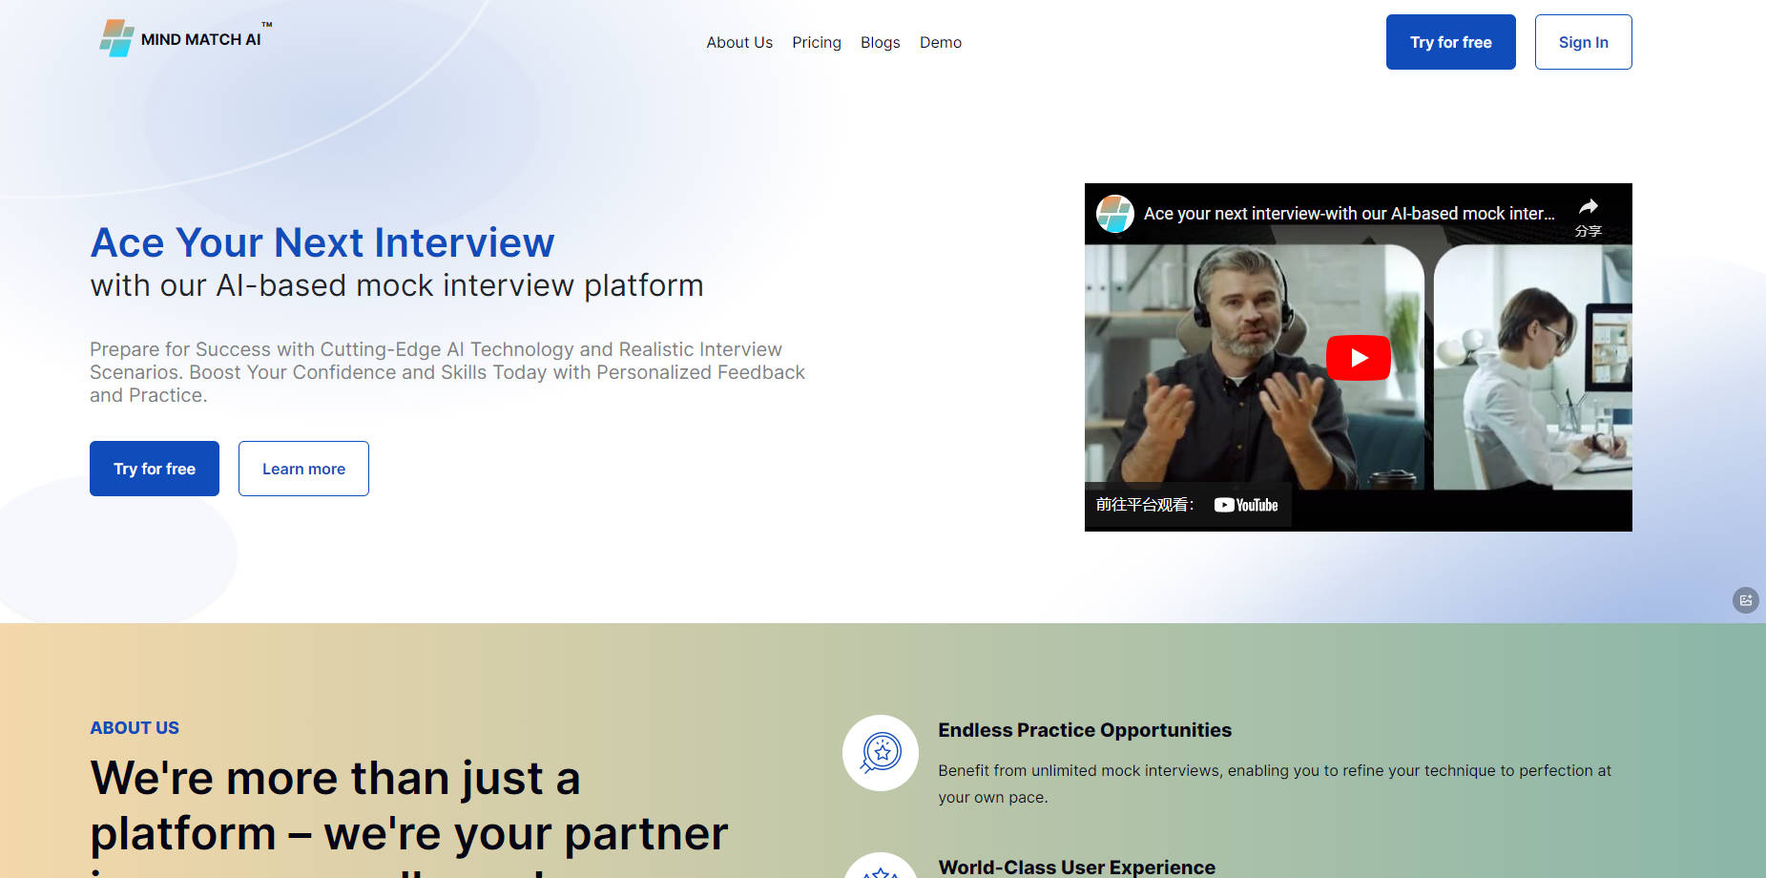Click the 'Ace Your Next Interview' headline
The width and height of the screenshot is (1766, 878).
[x=322, y=242]
